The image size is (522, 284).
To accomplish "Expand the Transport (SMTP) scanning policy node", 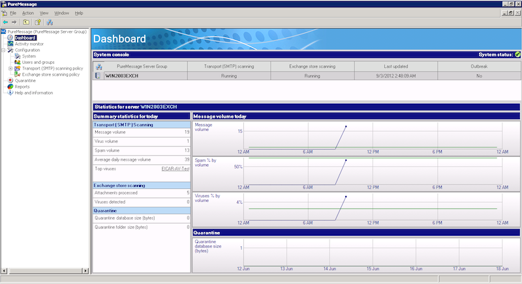I will pos(10,68).
